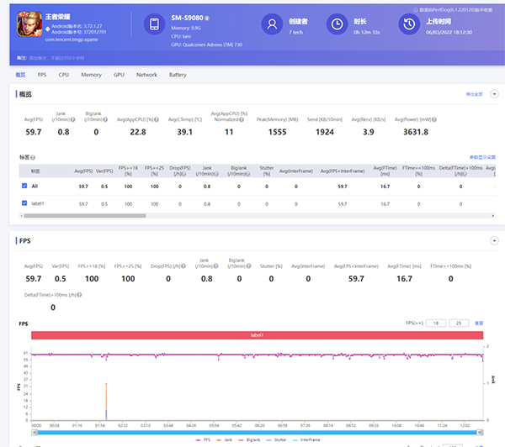Viewport: 505px width, 447px height.
Task: Click the phone device icon
Action: (156, 25)
